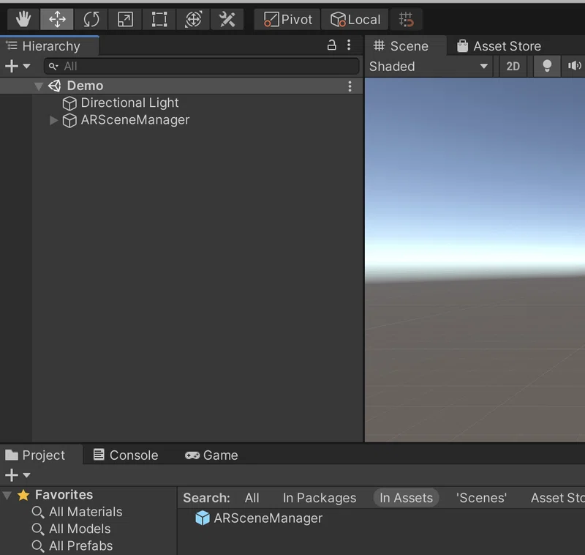Lock the Hierarchy panel

pyautogui.click(x=332, y=45)
